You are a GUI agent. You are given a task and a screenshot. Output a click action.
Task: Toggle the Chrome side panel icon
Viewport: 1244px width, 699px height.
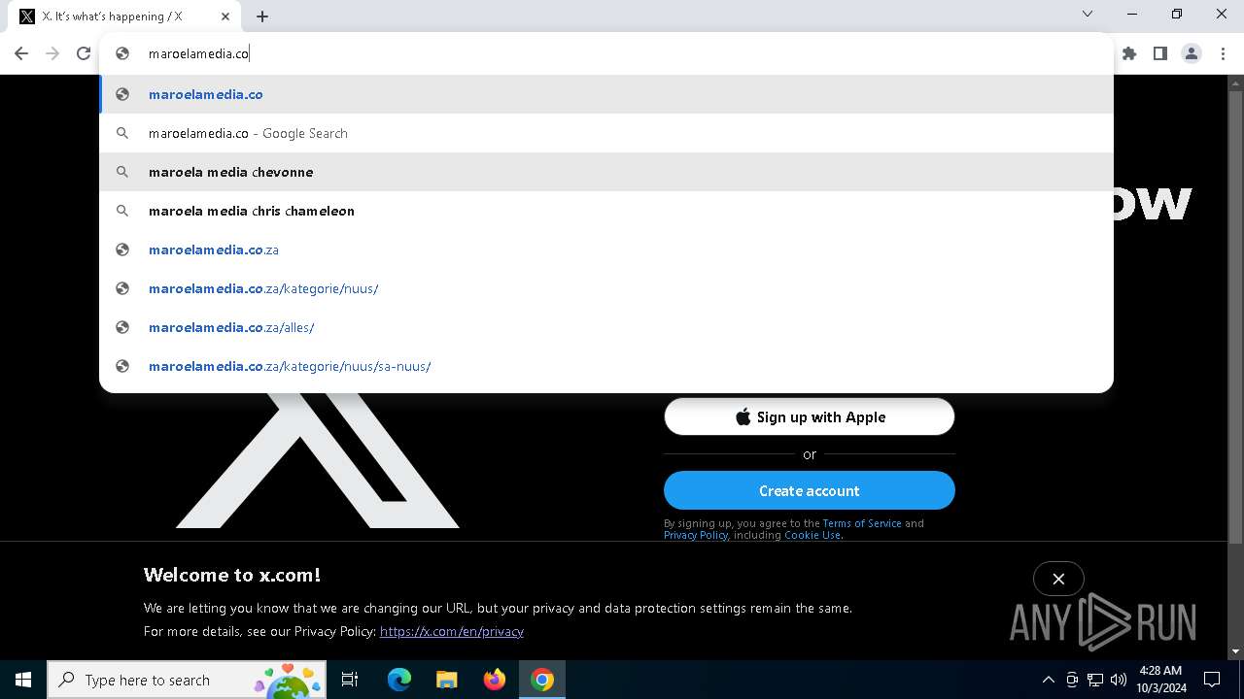1160,53
